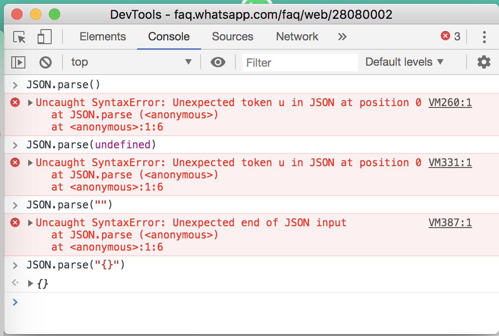Expand the first Uncaught SyntaxError stack trace
The image size is (499, 336).
(31, 103)
